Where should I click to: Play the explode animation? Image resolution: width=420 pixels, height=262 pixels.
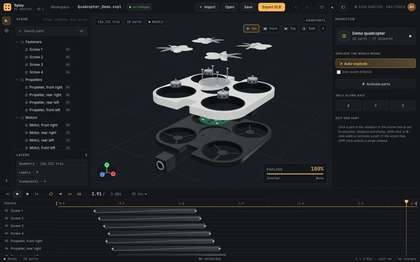[17, 194]
